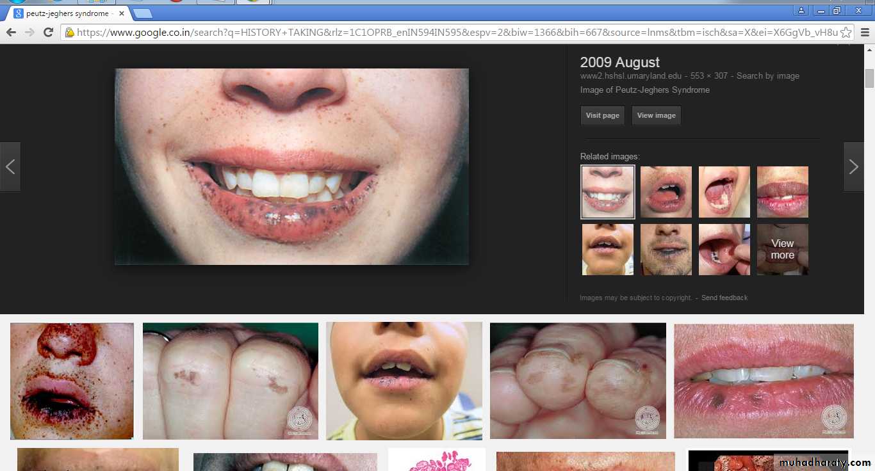The width and height of the screenshot is (875, 471).
Task: Reload the page with refresh icon
Action: (48, 32)
